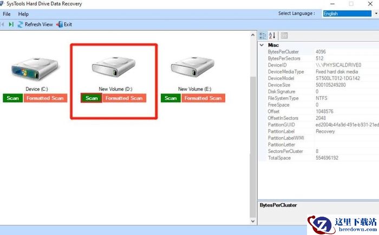Viewport: 379px width, 235px height.
Task: Click the drive list vertical scrollbar thumb
Action: tap(253, 147)
